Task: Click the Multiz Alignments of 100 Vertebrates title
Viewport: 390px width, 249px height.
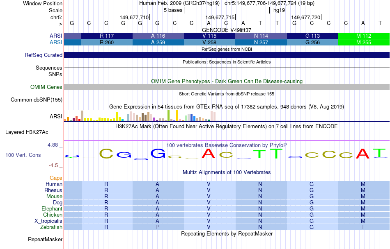Action: [227, 172]
